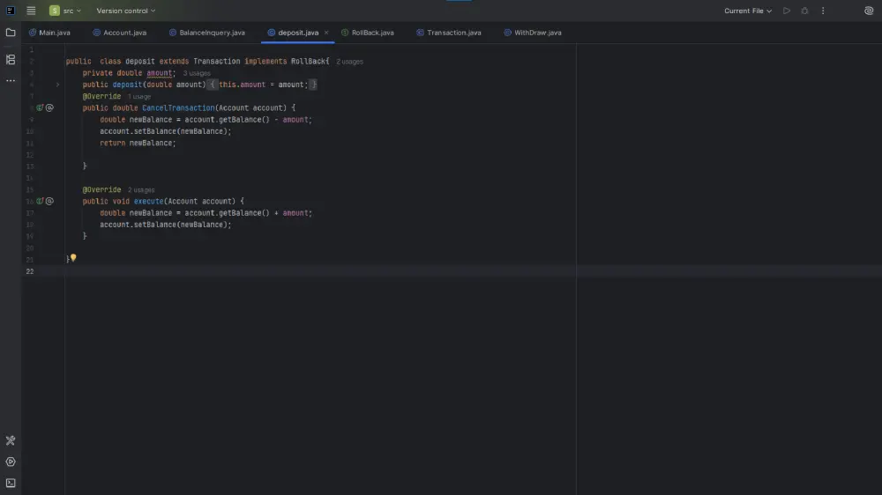Open the Services tool window
882x495 pixels.
(x=11, y=462)
